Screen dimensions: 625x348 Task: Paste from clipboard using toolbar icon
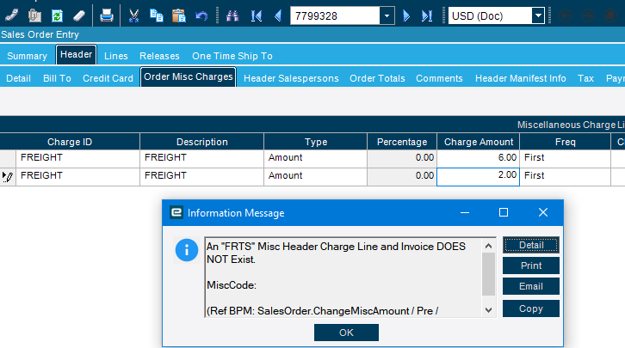179,16
